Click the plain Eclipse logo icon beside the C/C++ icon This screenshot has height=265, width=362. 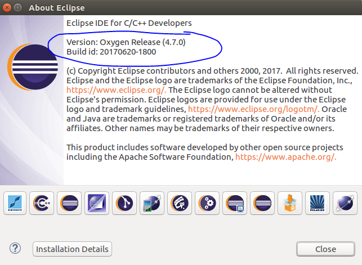[69, 203]
